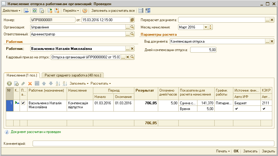Click the Дней компенсации отпуска input
This screenshot has height=156, width=278.
click(203, 50)
